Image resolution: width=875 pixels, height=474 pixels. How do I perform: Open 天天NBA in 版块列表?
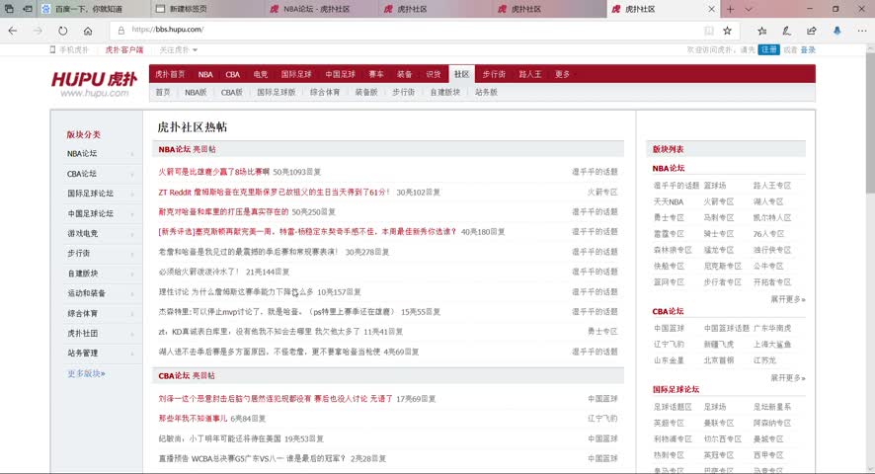coord(669,201)
